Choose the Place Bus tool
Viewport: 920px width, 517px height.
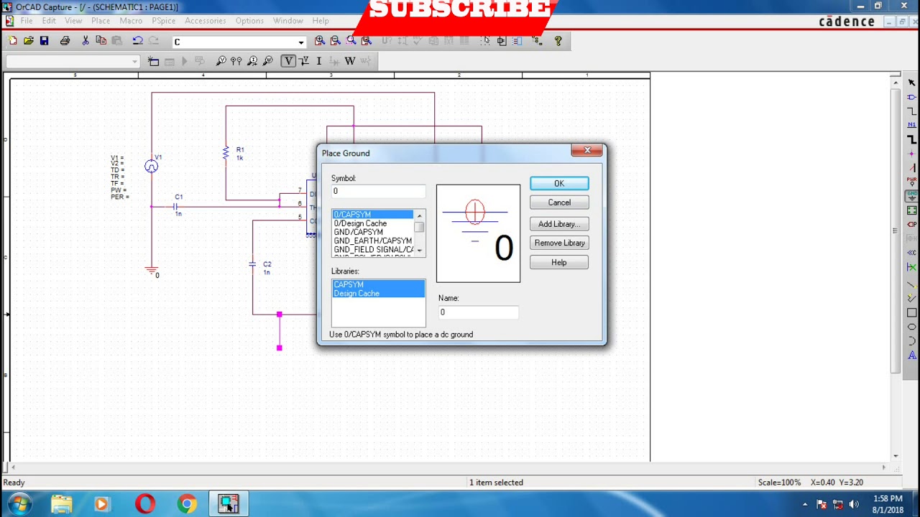coord(911,139)
